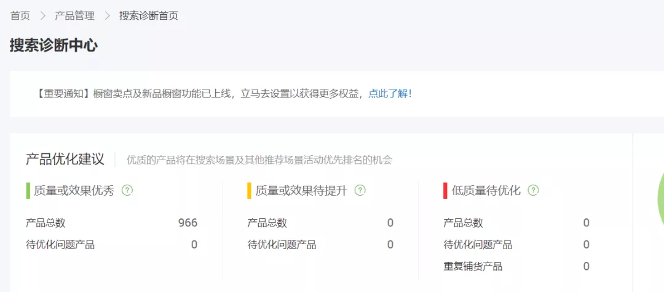Click the 点此了解 link

click(390, 93)
